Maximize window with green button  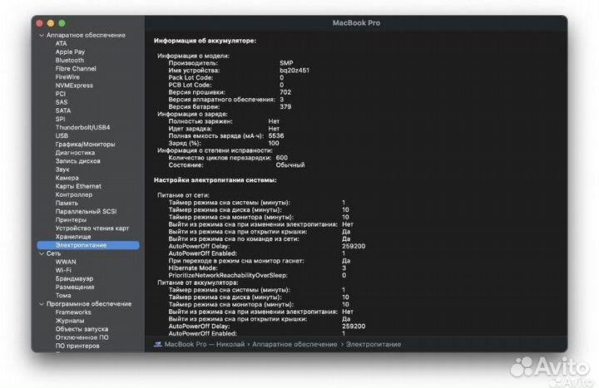coord(62,23)
